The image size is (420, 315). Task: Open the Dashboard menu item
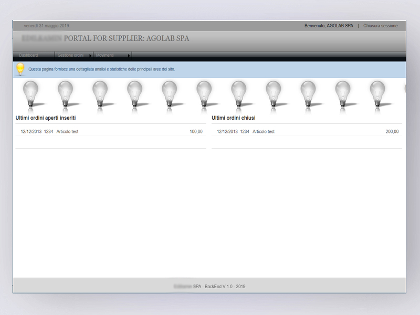click(28, 55)
